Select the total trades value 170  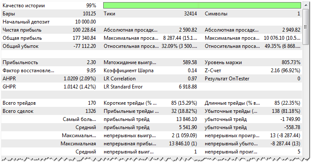pyautogui.click(x=92, y=103)
